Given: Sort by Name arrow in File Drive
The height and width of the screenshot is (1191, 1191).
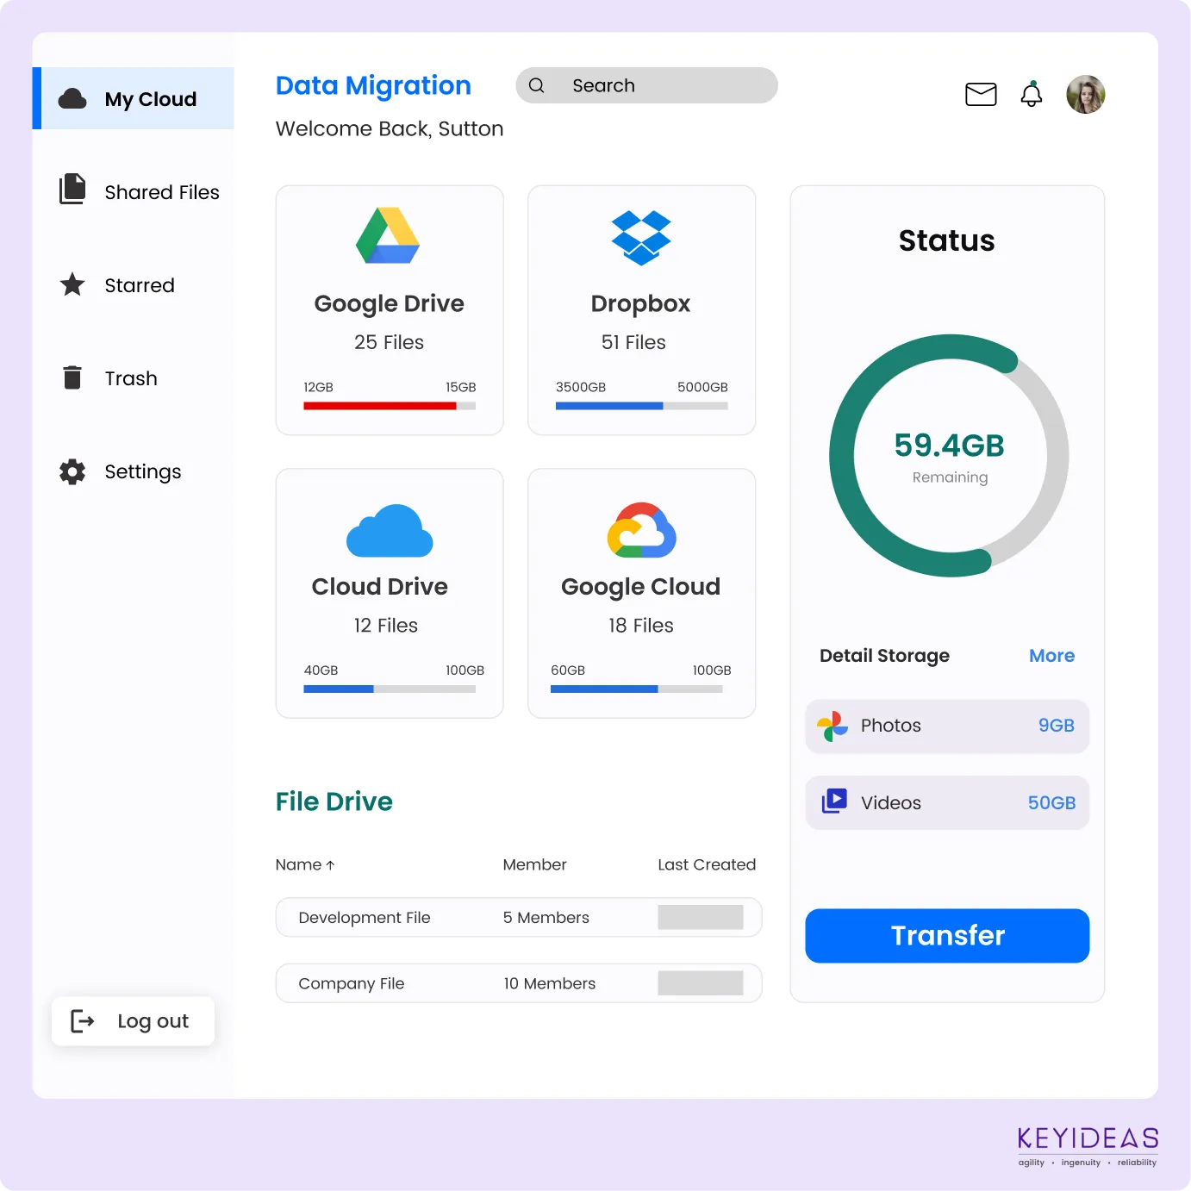Looking at the screenshot, I should (330, 865).
